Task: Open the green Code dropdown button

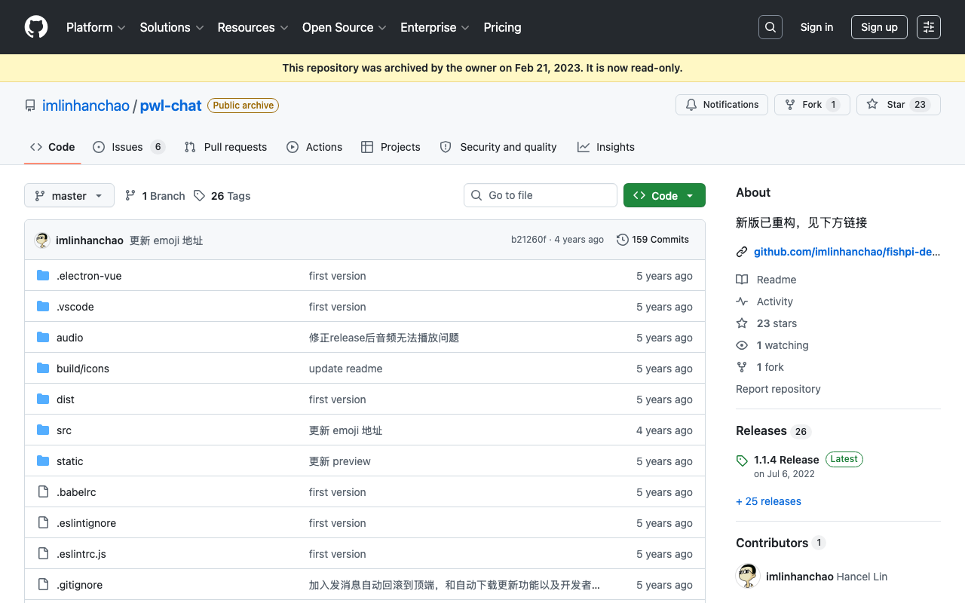Action: coord(664,195)
